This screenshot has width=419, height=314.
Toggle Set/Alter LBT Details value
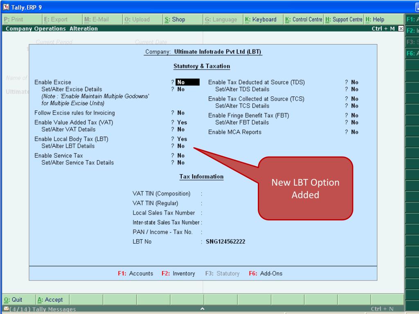coord(181,146)
